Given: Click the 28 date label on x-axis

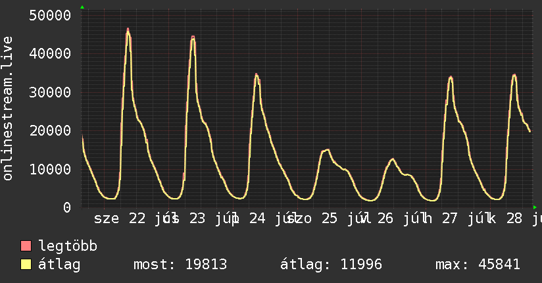Looking at the screenshot, I should (514, 219).
